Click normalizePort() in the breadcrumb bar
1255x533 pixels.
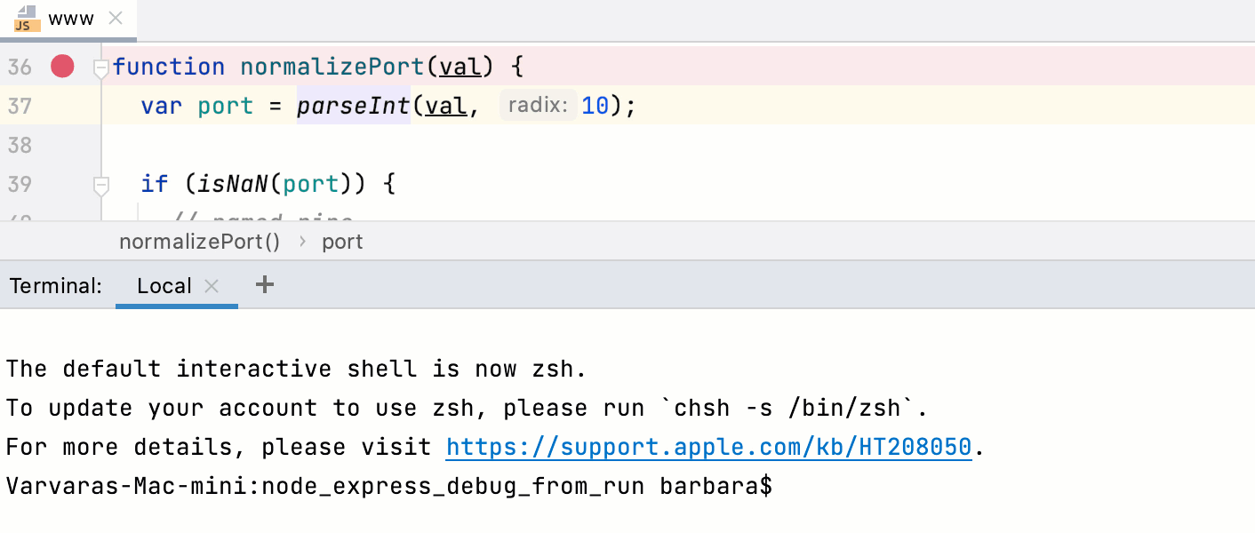[x=199, y=242]
